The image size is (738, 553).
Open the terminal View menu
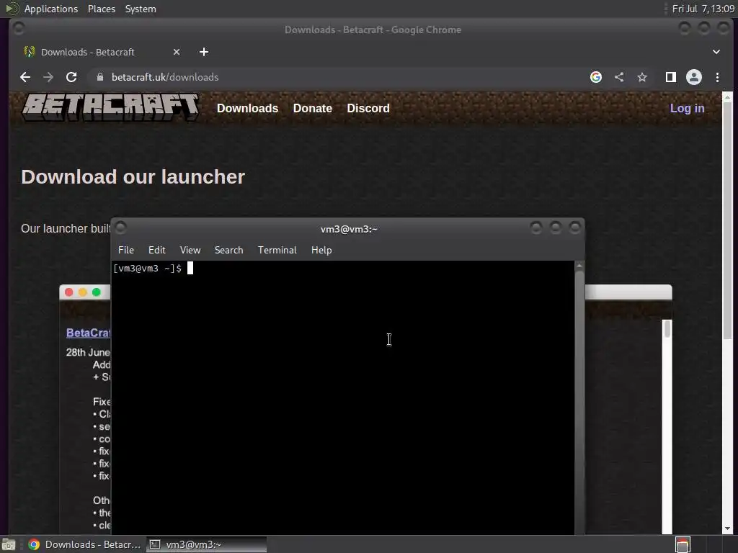pyautogui.click(x=190, y=250)
